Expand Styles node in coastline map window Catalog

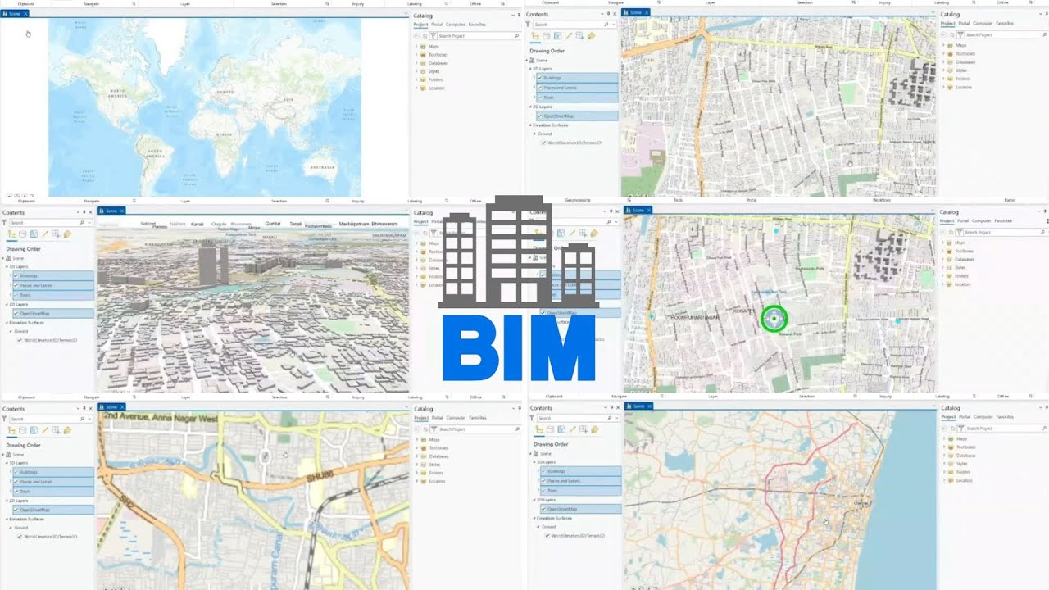943,465
